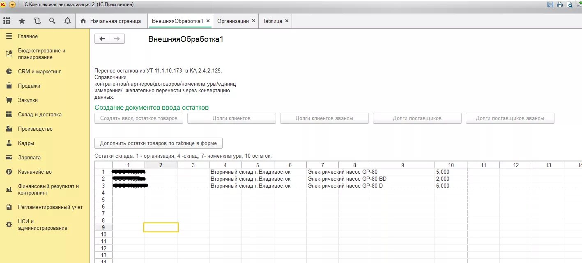This screenshot has width=582, height=263.
Task: Click the Долги поставщиков button
Action: [417, 118]
